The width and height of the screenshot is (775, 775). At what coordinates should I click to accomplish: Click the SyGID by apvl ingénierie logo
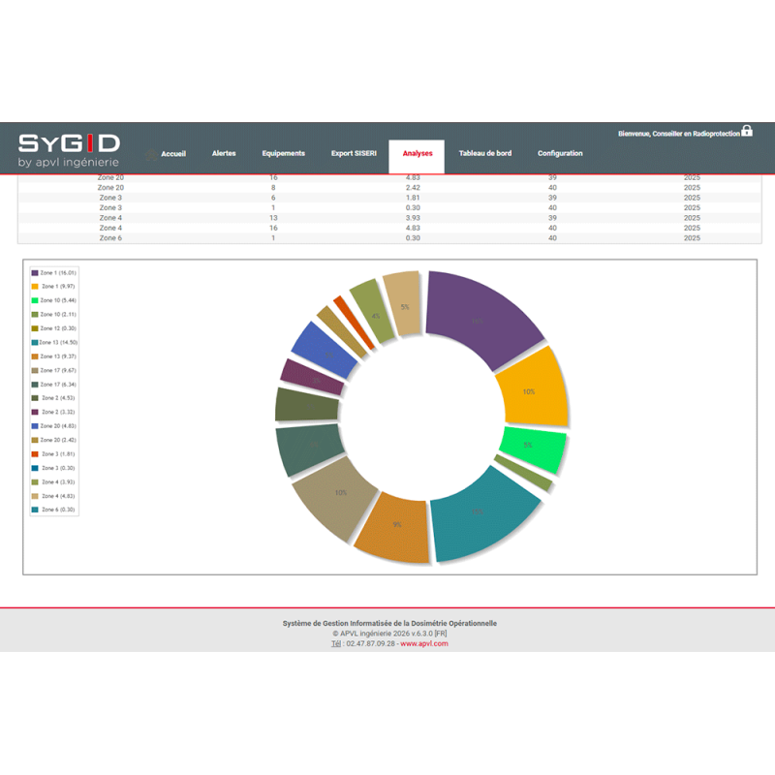[69, 150]
